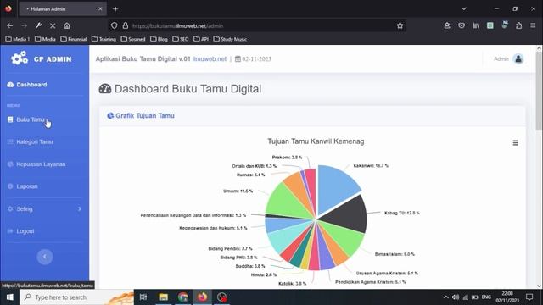The image size is (543, 305).
Task: Click the Grafik Tujuan Tamu heading
Action: pos(145,116)
